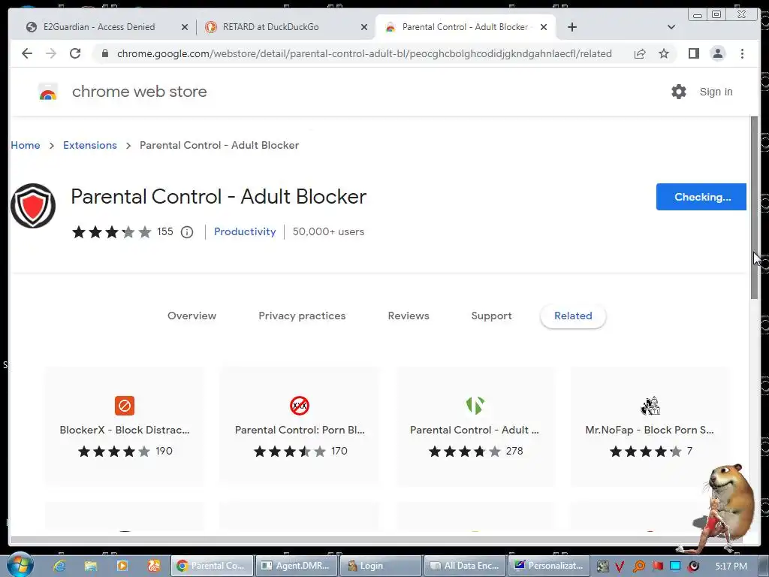
Task: Click the page vertical scrollbar thumb
Action: 754,207
